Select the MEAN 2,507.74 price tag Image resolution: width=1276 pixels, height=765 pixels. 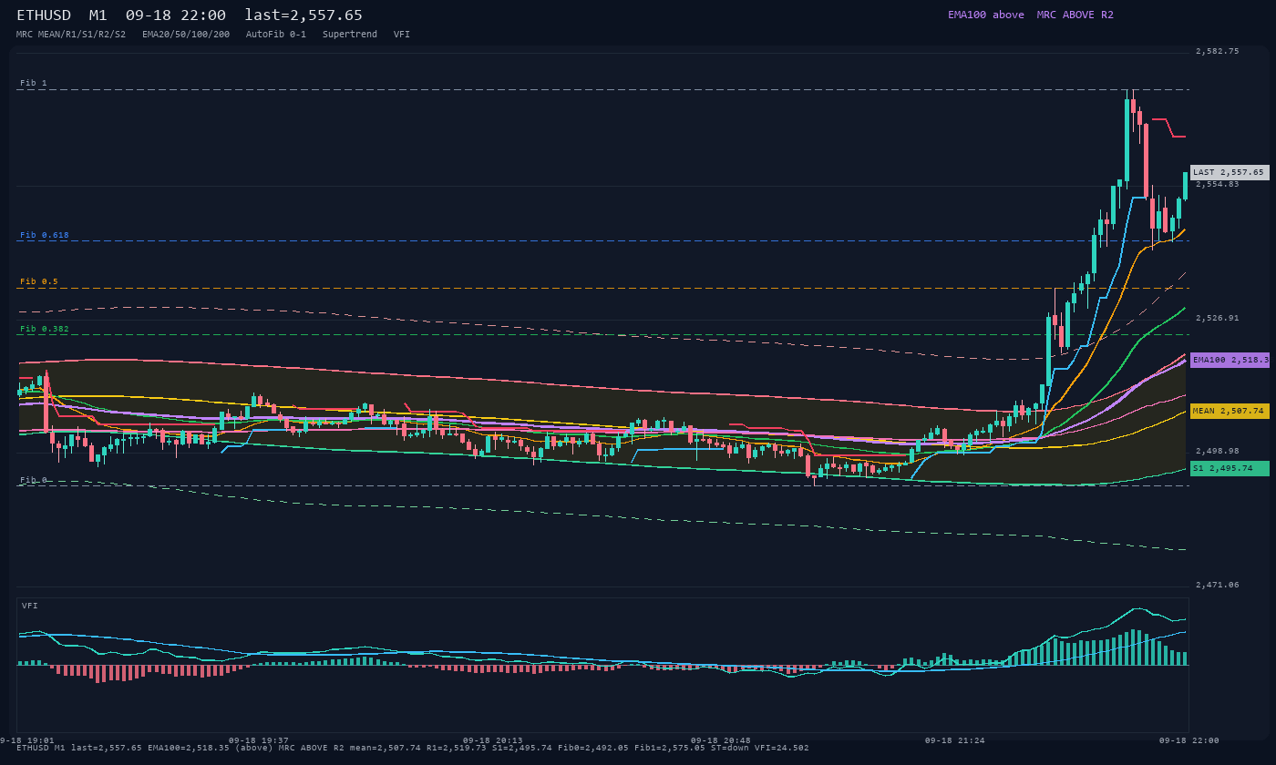click(x=1230, y=411)
